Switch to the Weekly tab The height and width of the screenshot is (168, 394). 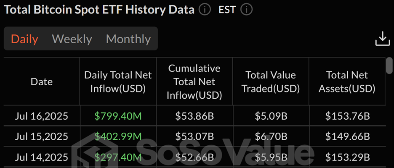coord(72,39)
